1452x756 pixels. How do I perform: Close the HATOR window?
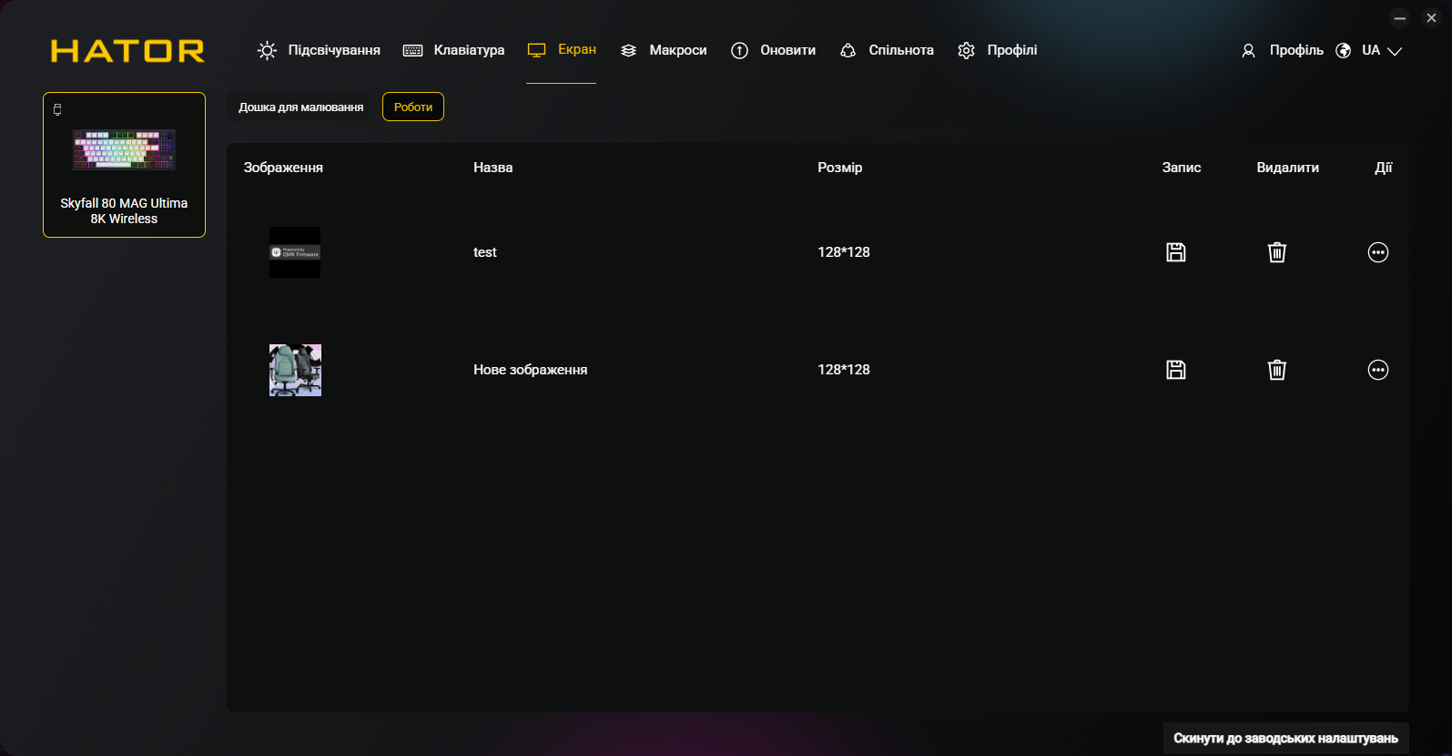[1431, 18]
